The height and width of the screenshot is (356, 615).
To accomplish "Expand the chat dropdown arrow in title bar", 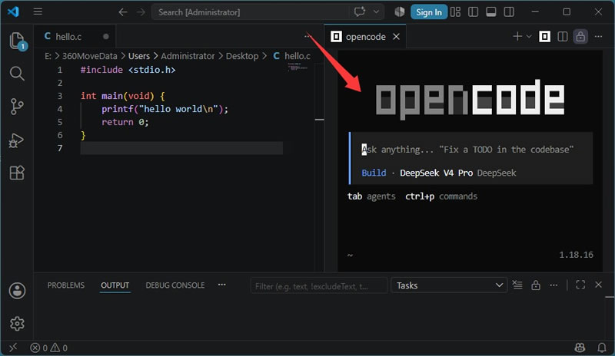I will [x=376, y=12].
